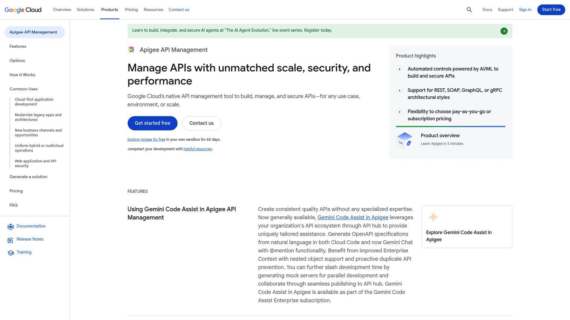Open the search magnifier icon
Screen dimensions: 570x320
pyautogui.click(x=469, y=10)
